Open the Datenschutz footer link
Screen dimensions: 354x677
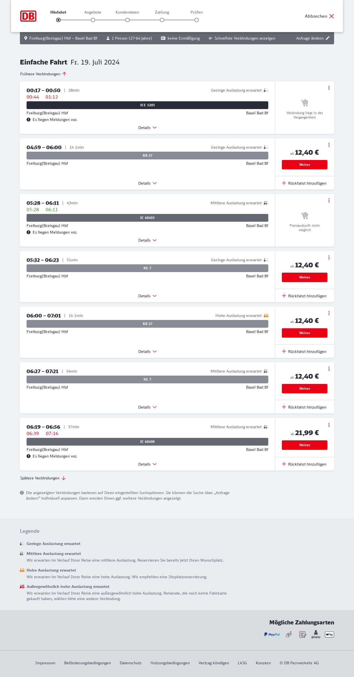pyautogui.click(x=131, y=663)
